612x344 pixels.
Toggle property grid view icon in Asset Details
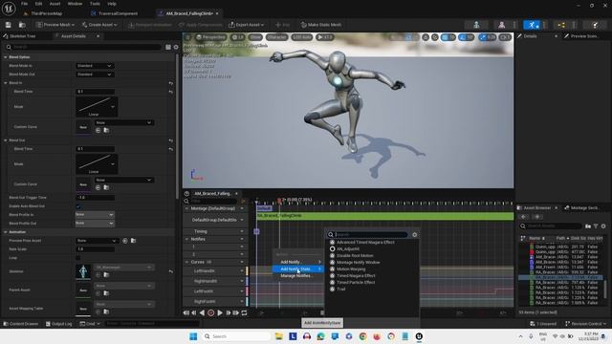pyautogui.click(x=168, y=47)
